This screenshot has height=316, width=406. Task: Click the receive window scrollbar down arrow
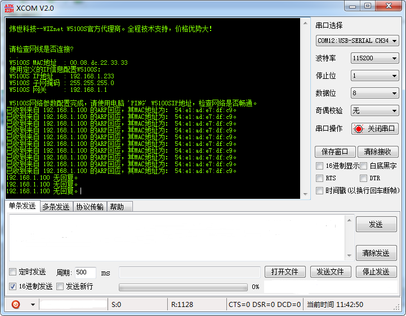point(305,194)
